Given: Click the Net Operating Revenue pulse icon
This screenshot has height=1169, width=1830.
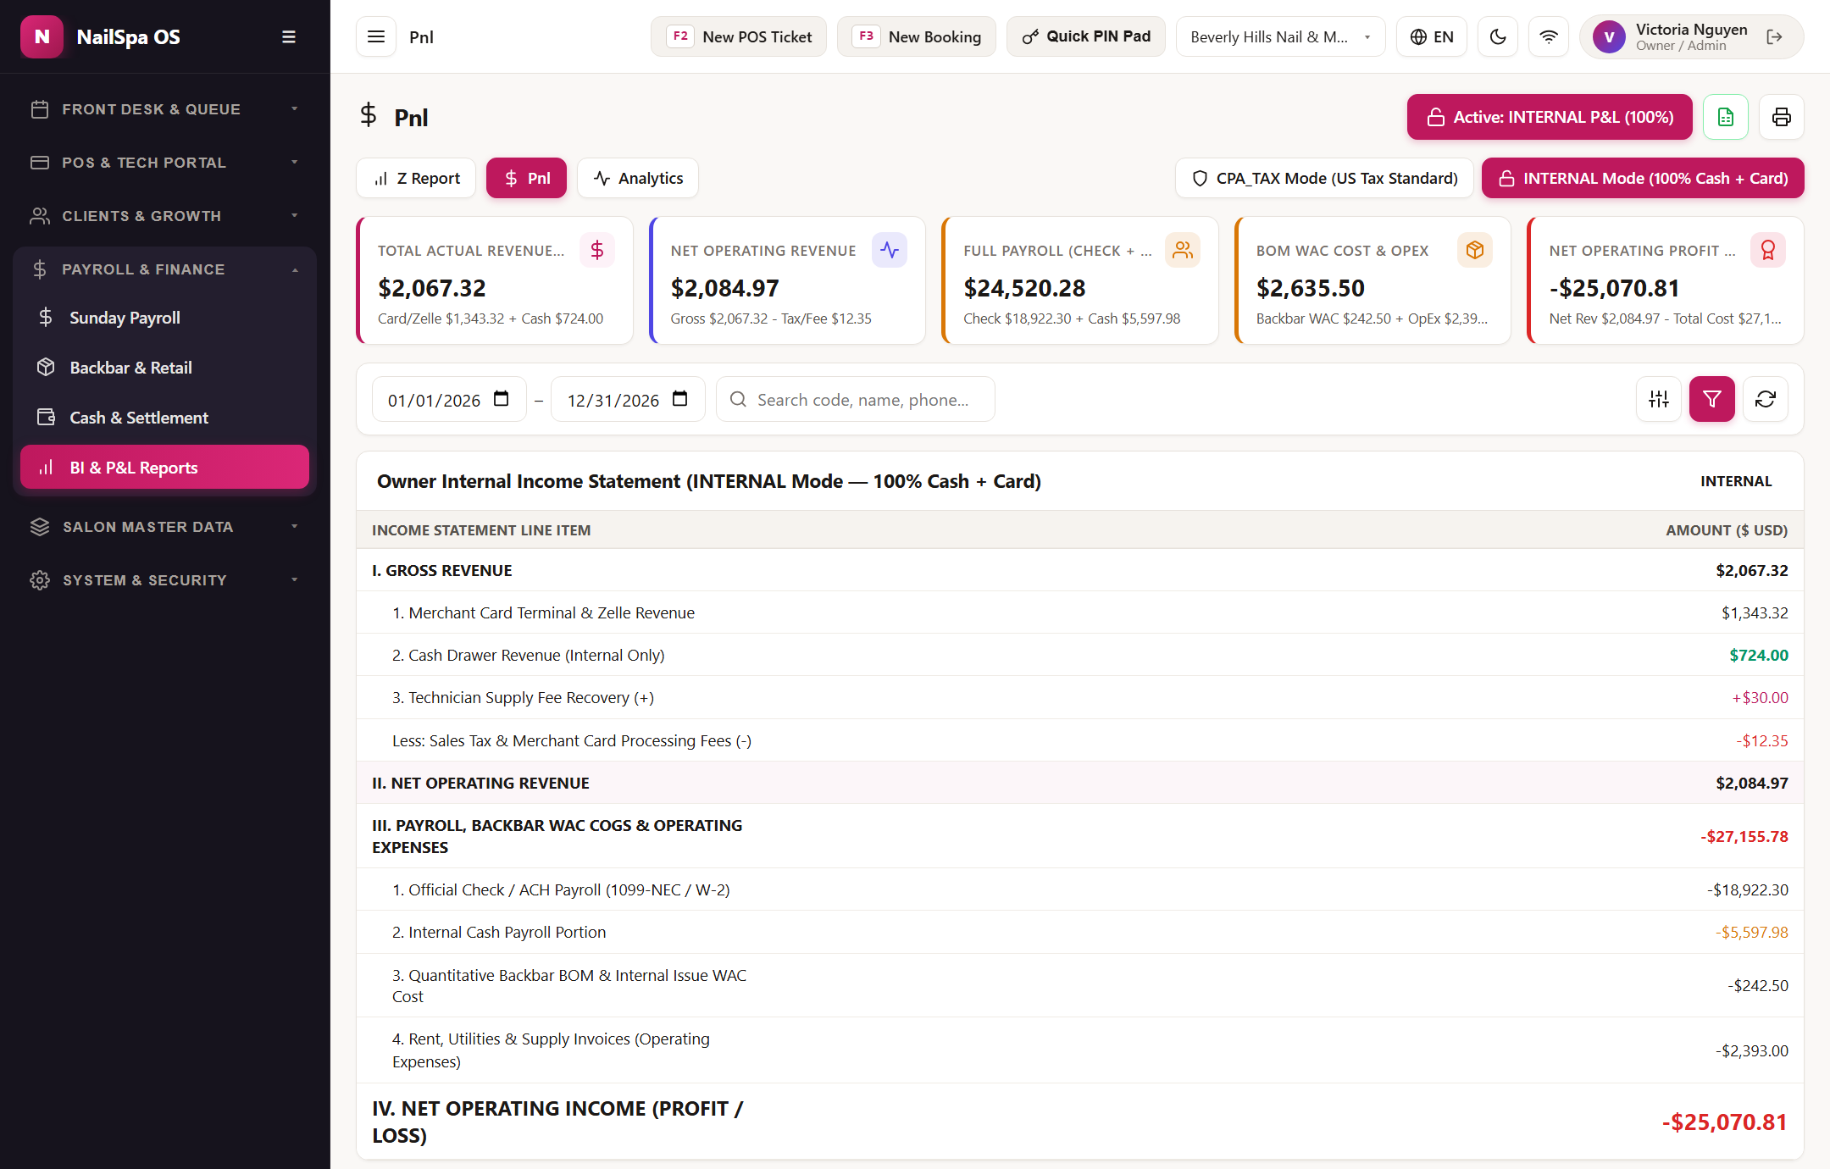Looking at the screenshot, I should pos(890,250).
